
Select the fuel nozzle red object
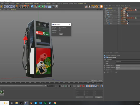(112, 10)
